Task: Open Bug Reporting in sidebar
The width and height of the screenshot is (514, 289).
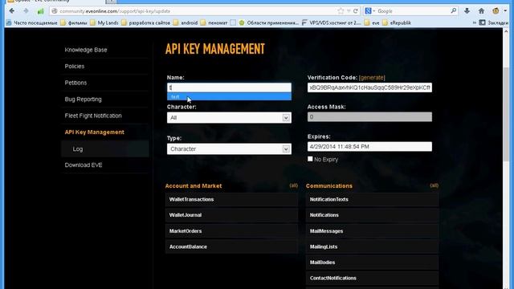Action: tap(83, 99)
